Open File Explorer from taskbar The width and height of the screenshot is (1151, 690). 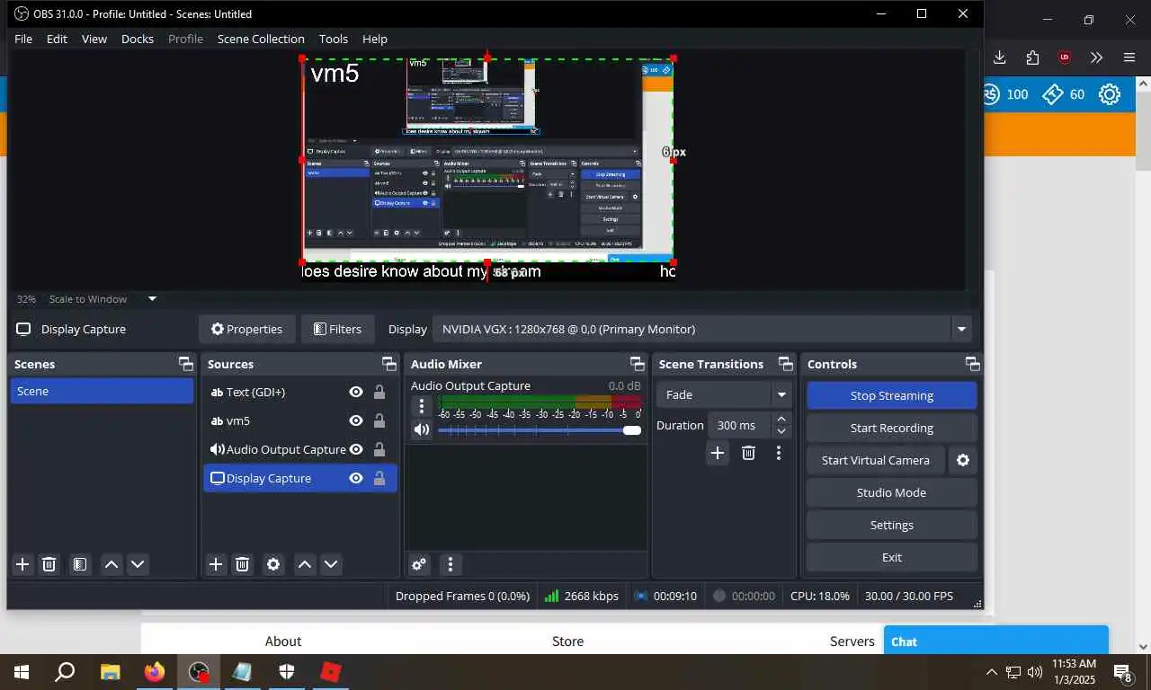[x=110, y=672]
